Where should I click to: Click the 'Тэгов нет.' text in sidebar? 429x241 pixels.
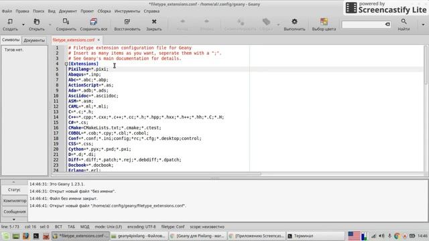pyautogui.click(x=14, y=50)
